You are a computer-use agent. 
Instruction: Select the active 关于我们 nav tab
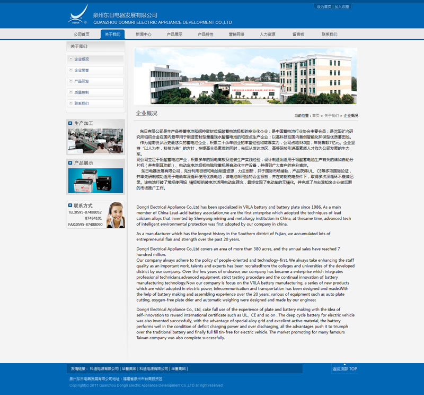(112, 35)
